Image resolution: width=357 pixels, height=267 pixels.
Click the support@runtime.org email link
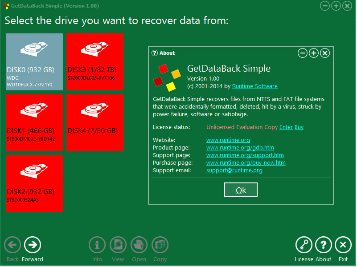[234, 170]
